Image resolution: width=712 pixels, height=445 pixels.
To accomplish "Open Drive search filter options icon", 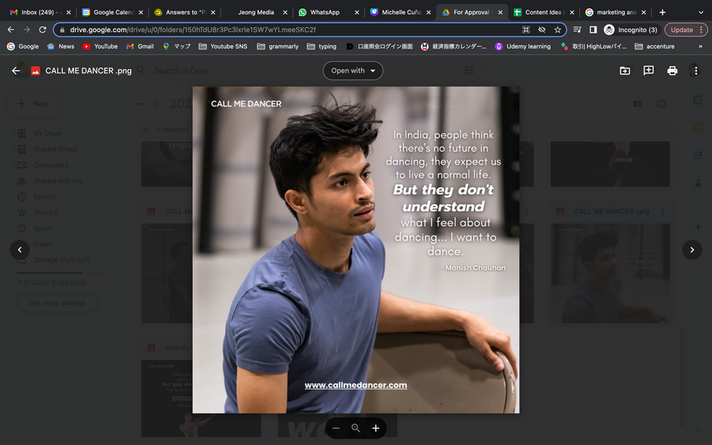I will click(x=469, y=70).
